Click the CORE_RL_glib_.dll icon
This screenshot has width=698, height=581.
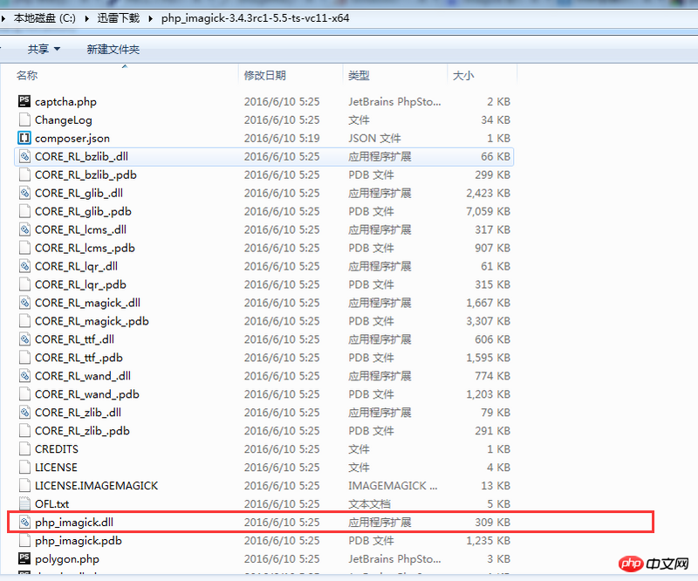click(x=24, y=193)
